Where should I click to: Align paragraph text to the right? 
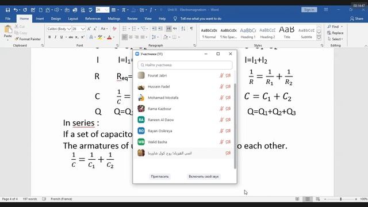click(136, 37)
